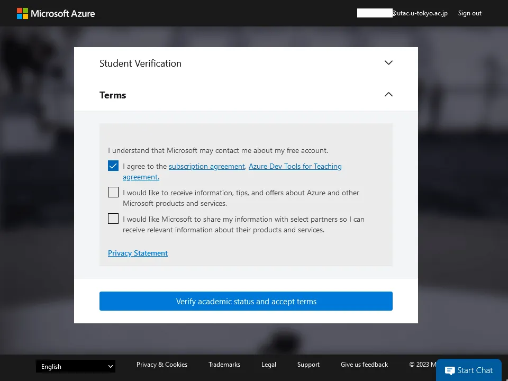
Task: Uncheck the subscription agreement checkbox
Action: click(x=113, y=166)
